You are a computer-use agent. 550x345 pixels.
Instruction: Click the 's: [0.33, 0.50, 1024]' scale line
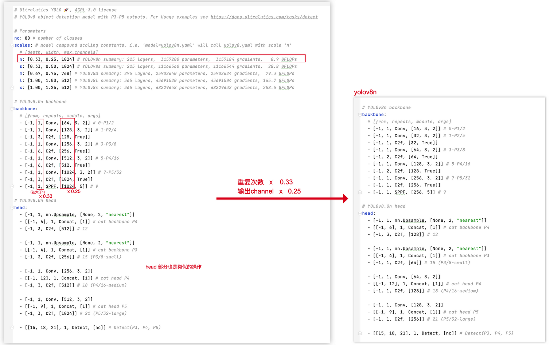click(158, 67)
